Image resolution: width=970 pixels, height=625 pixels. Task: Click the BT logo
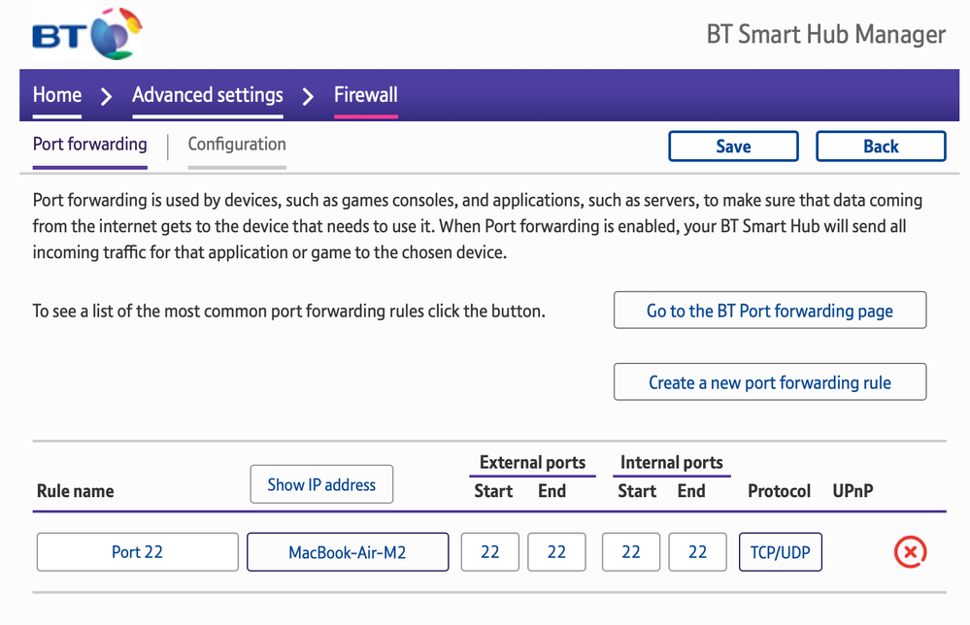[86, 34]
